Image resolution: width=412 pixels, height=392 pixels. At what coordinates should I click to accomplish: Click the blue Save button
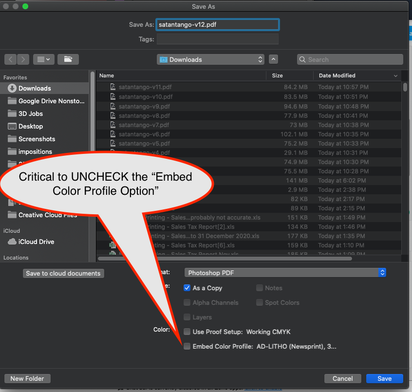tap(384, 378)
